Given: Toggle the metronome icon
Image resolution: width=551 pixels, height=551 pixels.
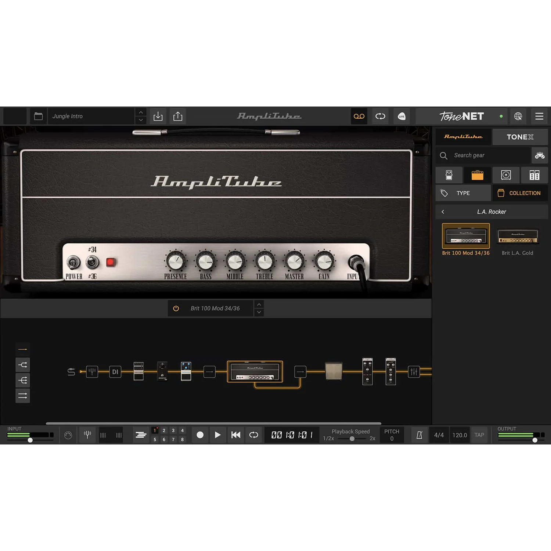Looking at the screenshot, I should coord(419,435).
